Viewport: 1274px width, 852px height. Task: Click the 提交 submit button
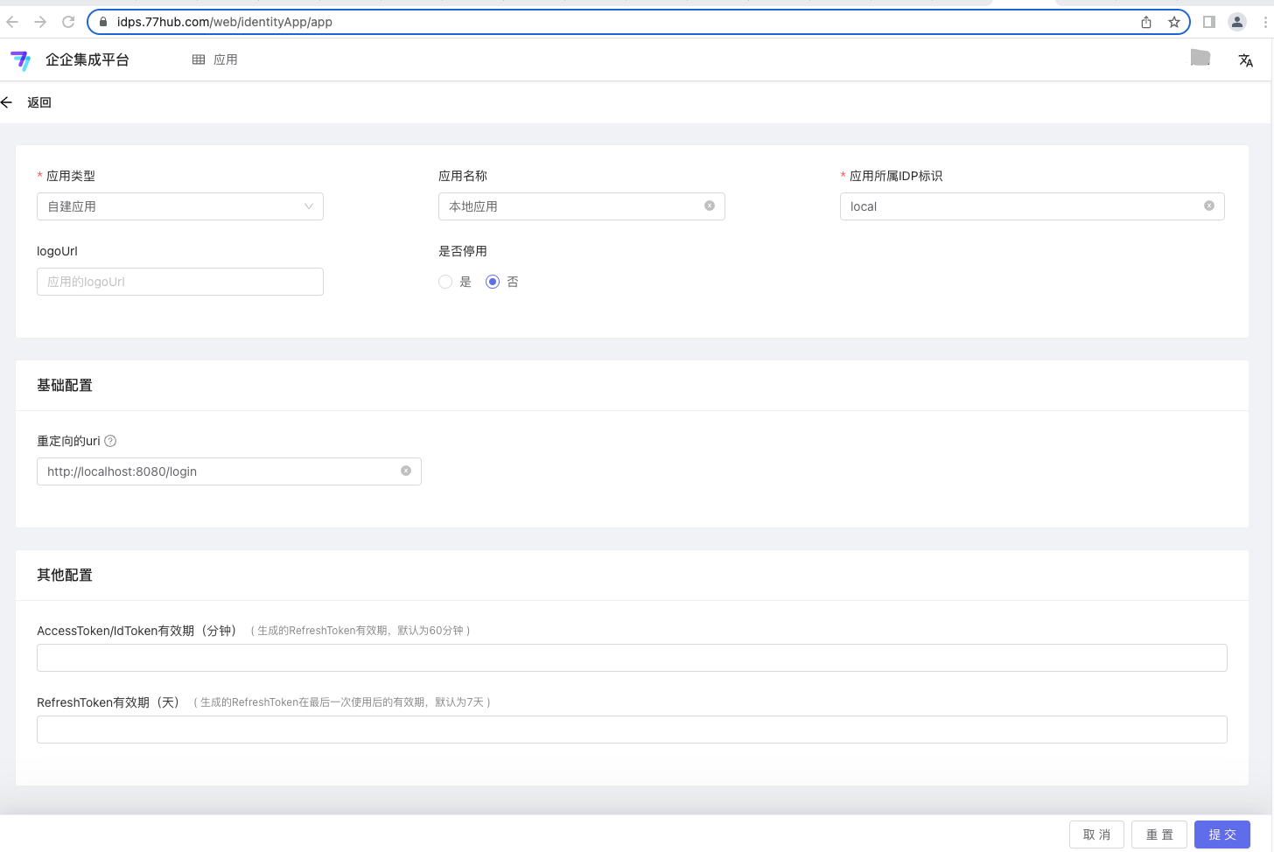tap(1221, 835)
